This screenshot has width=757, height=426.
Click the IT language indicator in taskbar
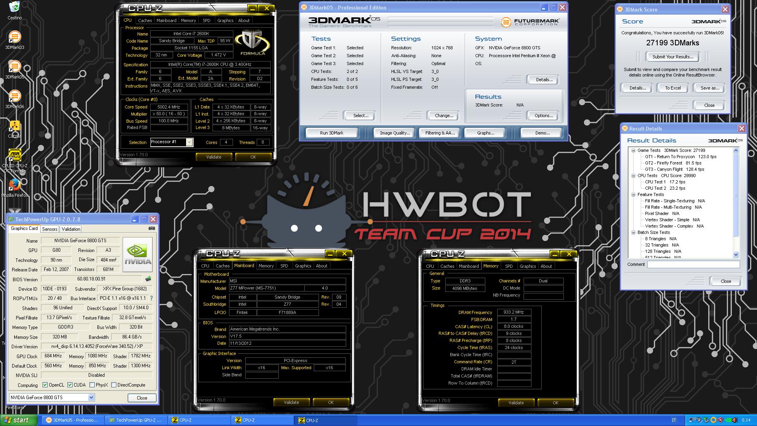tap(674, 420)
